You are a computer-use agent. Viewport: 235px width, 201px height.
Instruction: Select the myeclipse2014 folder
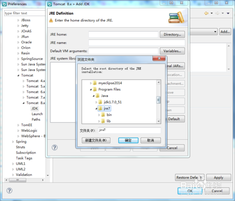point(110,83)
